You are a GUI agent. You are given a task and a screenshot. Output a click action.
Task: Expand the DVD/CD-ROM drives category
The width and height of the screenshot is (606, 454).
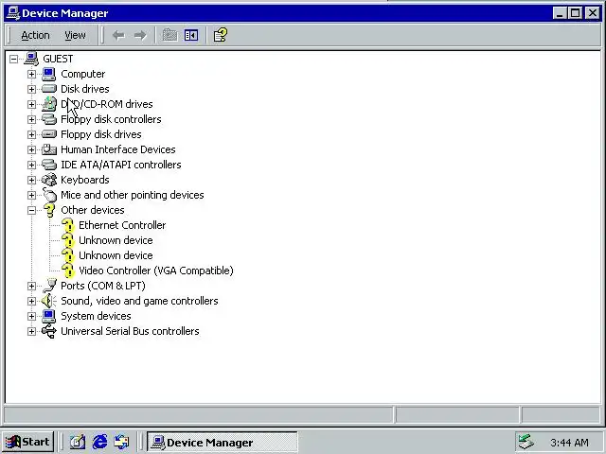click(31, 104)
